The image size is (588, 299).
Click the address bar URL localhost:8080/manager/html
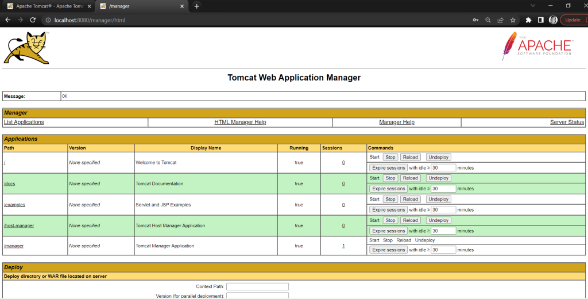click(x=90, y=20)
